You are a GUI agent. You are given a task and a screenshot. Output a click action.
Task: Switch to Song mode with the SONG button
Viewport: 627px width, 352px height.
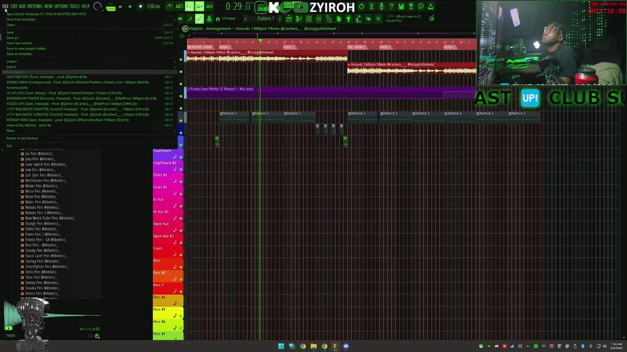click(110, 9)
